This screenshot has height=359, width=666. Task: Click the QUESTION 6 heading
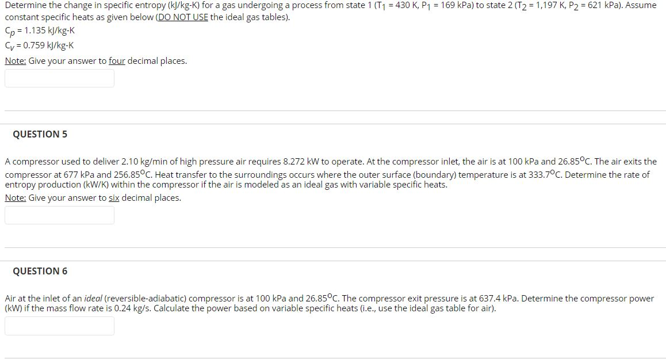click(x=39, y=270)
